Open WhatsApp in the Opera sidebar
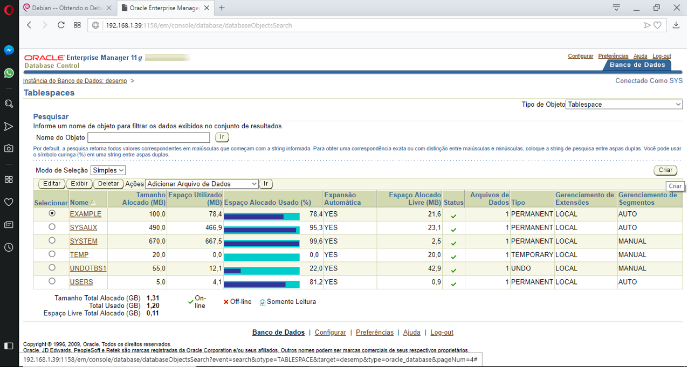 pyautogui.click(x=9, y=73)
